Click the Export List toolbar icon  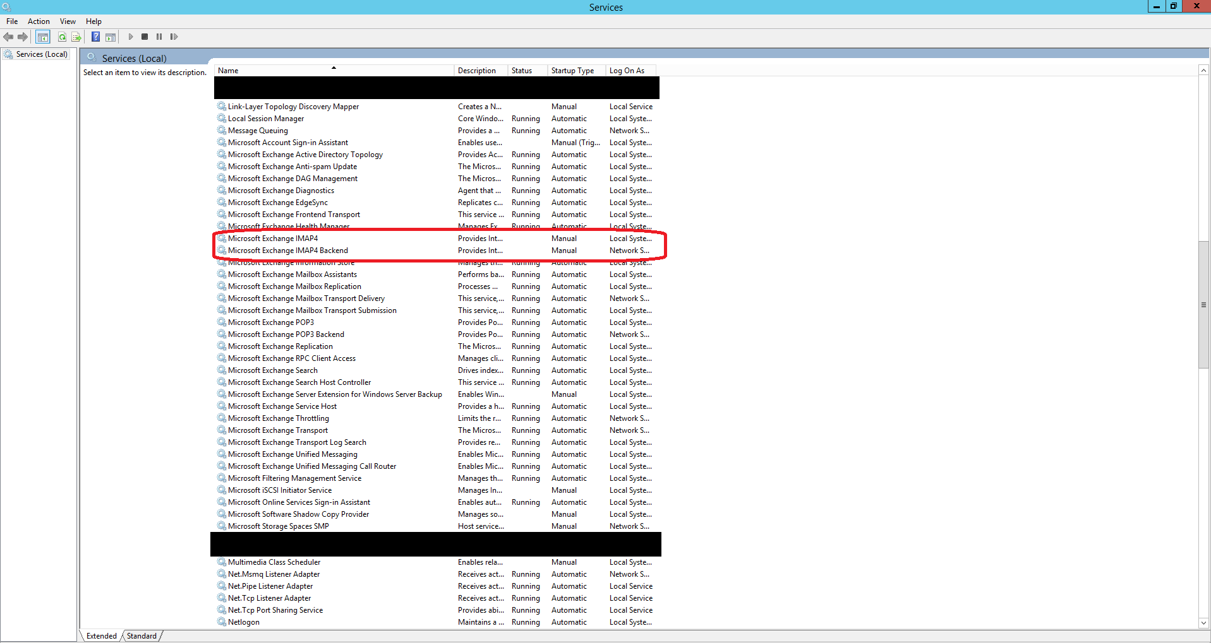point(76,37)
